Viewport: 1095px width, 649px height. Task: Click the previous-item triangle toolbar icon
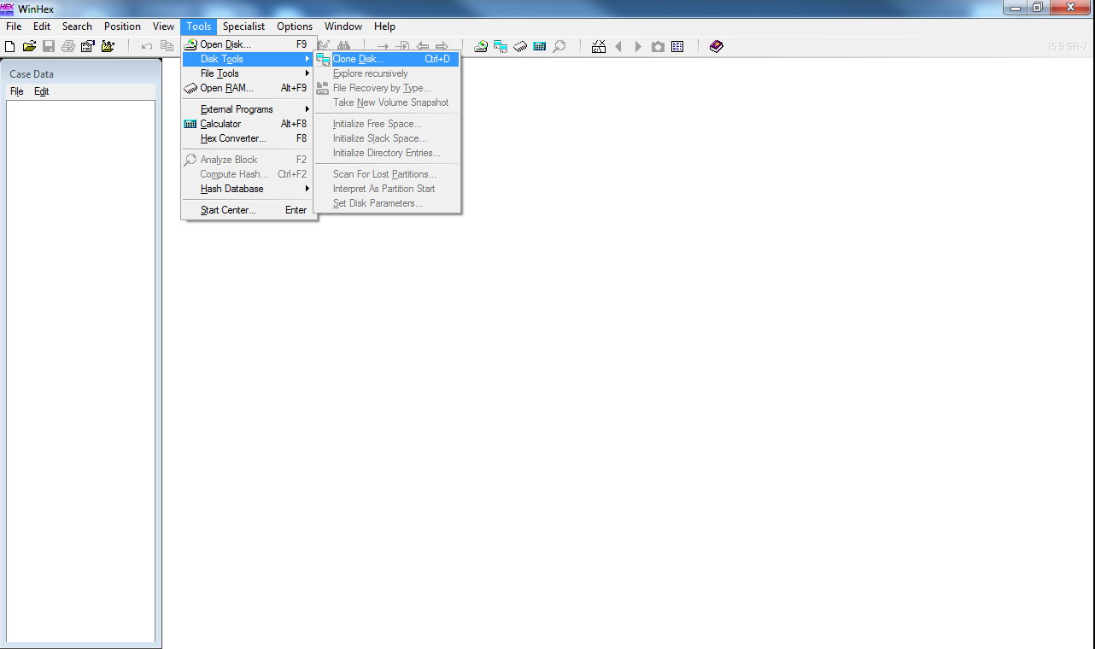pyautogui.click(x=618, y=46)
